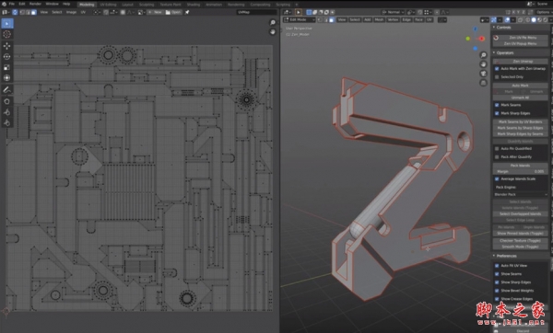
Task: Click the Zen UV logo icon in Controls
Action: (496, 38)
